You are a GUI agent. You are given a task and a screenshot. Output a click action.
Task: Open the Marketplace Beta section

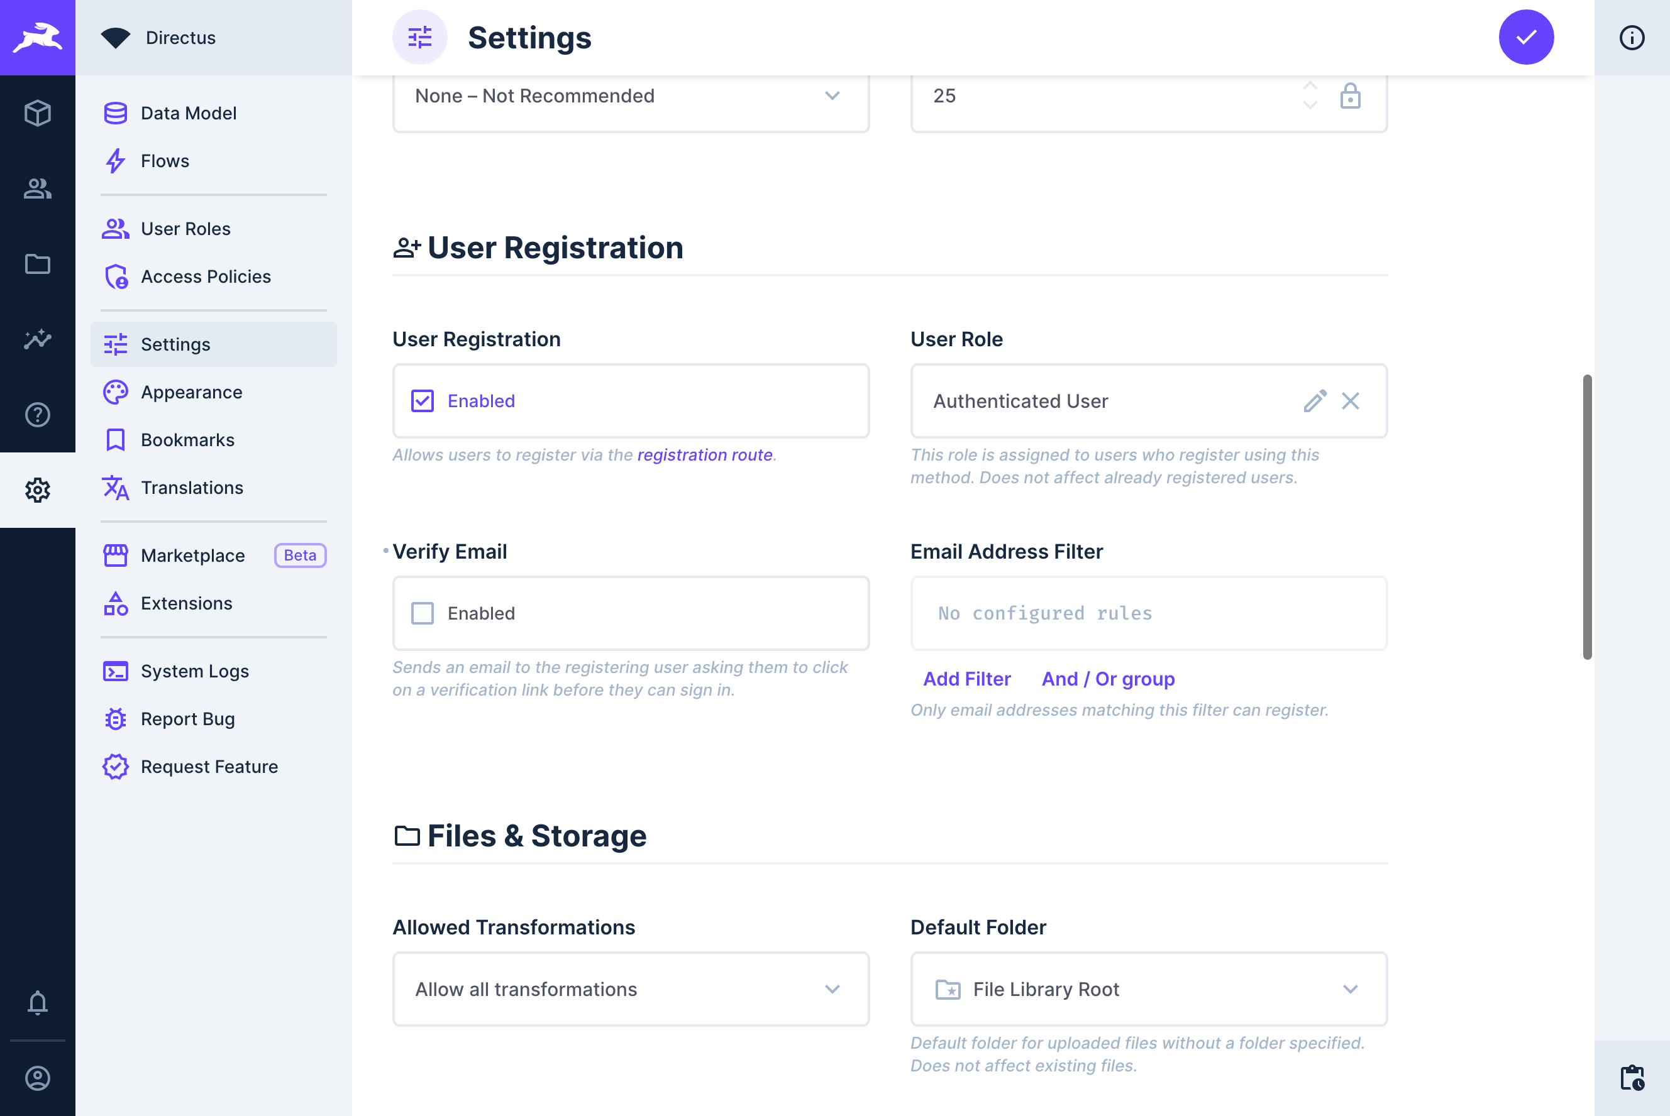pos(192,555)
